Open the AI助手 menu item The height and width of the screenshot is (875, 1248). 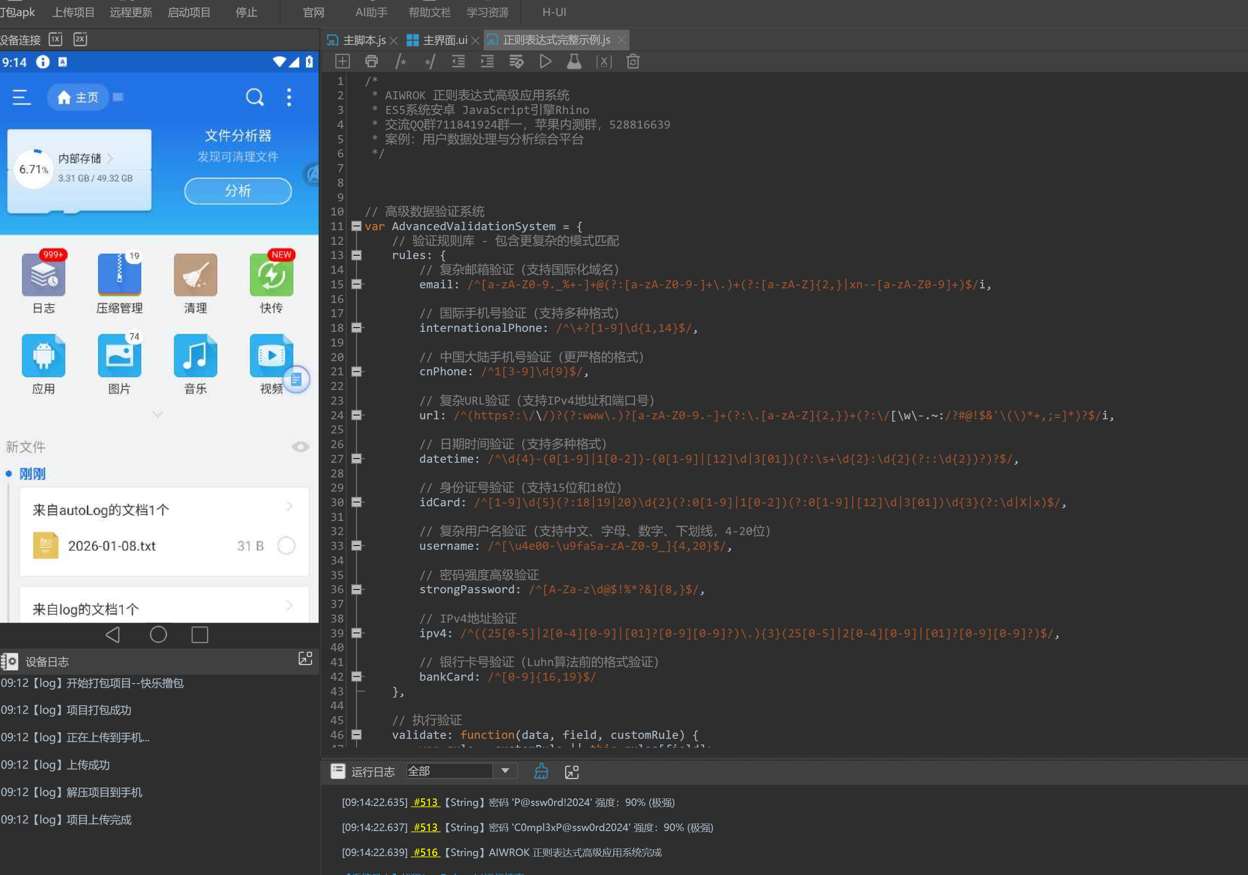click(x=371, y=12)
